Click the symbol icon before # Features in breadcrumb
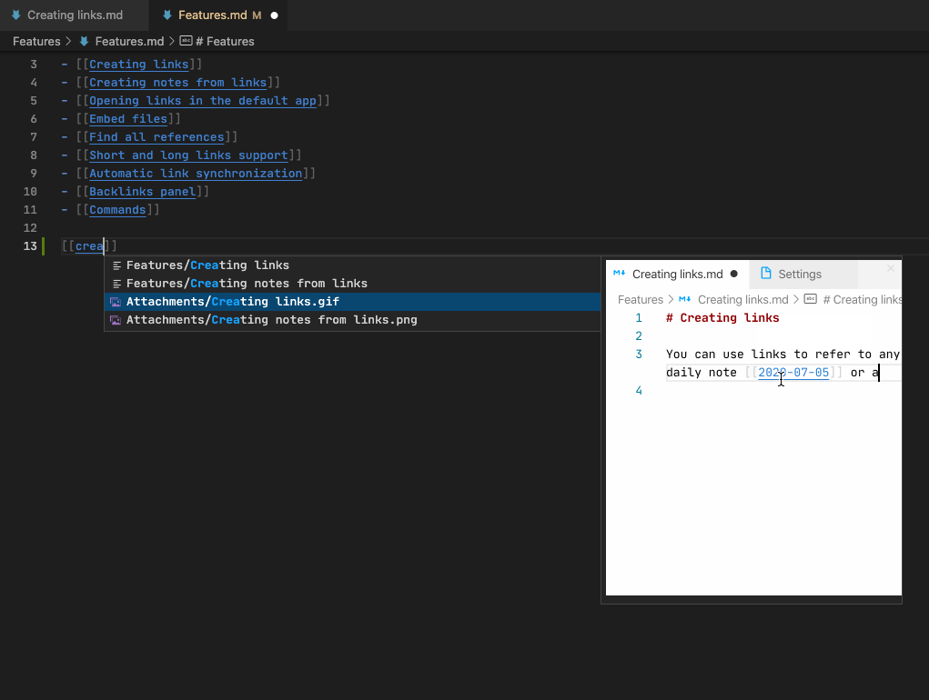This screenshot has width=929, height=700. [185, 41]
